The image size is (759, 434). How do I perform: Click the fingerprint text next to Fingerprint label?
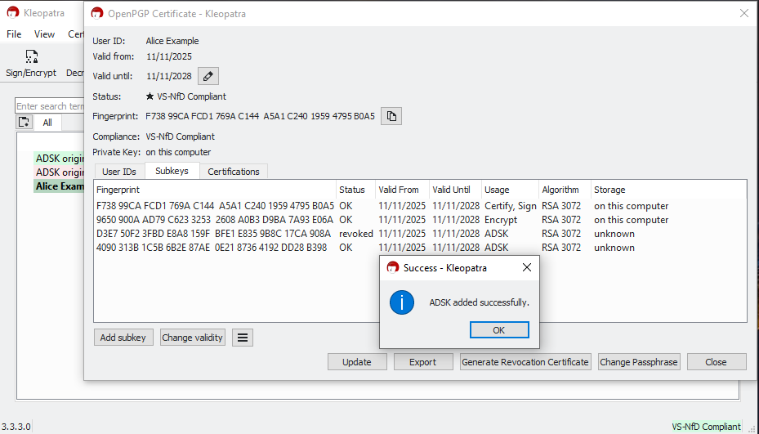[260, 116]
